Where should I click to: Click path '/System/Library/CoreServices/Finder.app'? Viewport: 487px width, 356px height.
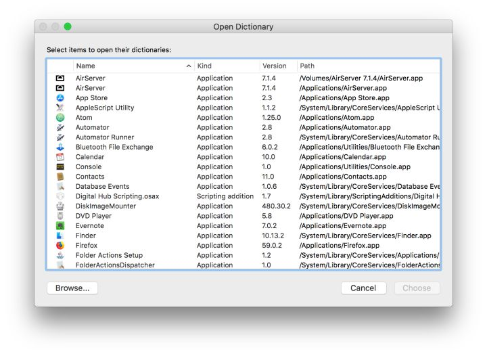(x=365, y=236)
